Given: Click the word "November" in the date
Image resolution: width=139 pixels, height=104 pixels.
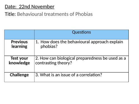Looking at the screenshot, I should 43,7.
